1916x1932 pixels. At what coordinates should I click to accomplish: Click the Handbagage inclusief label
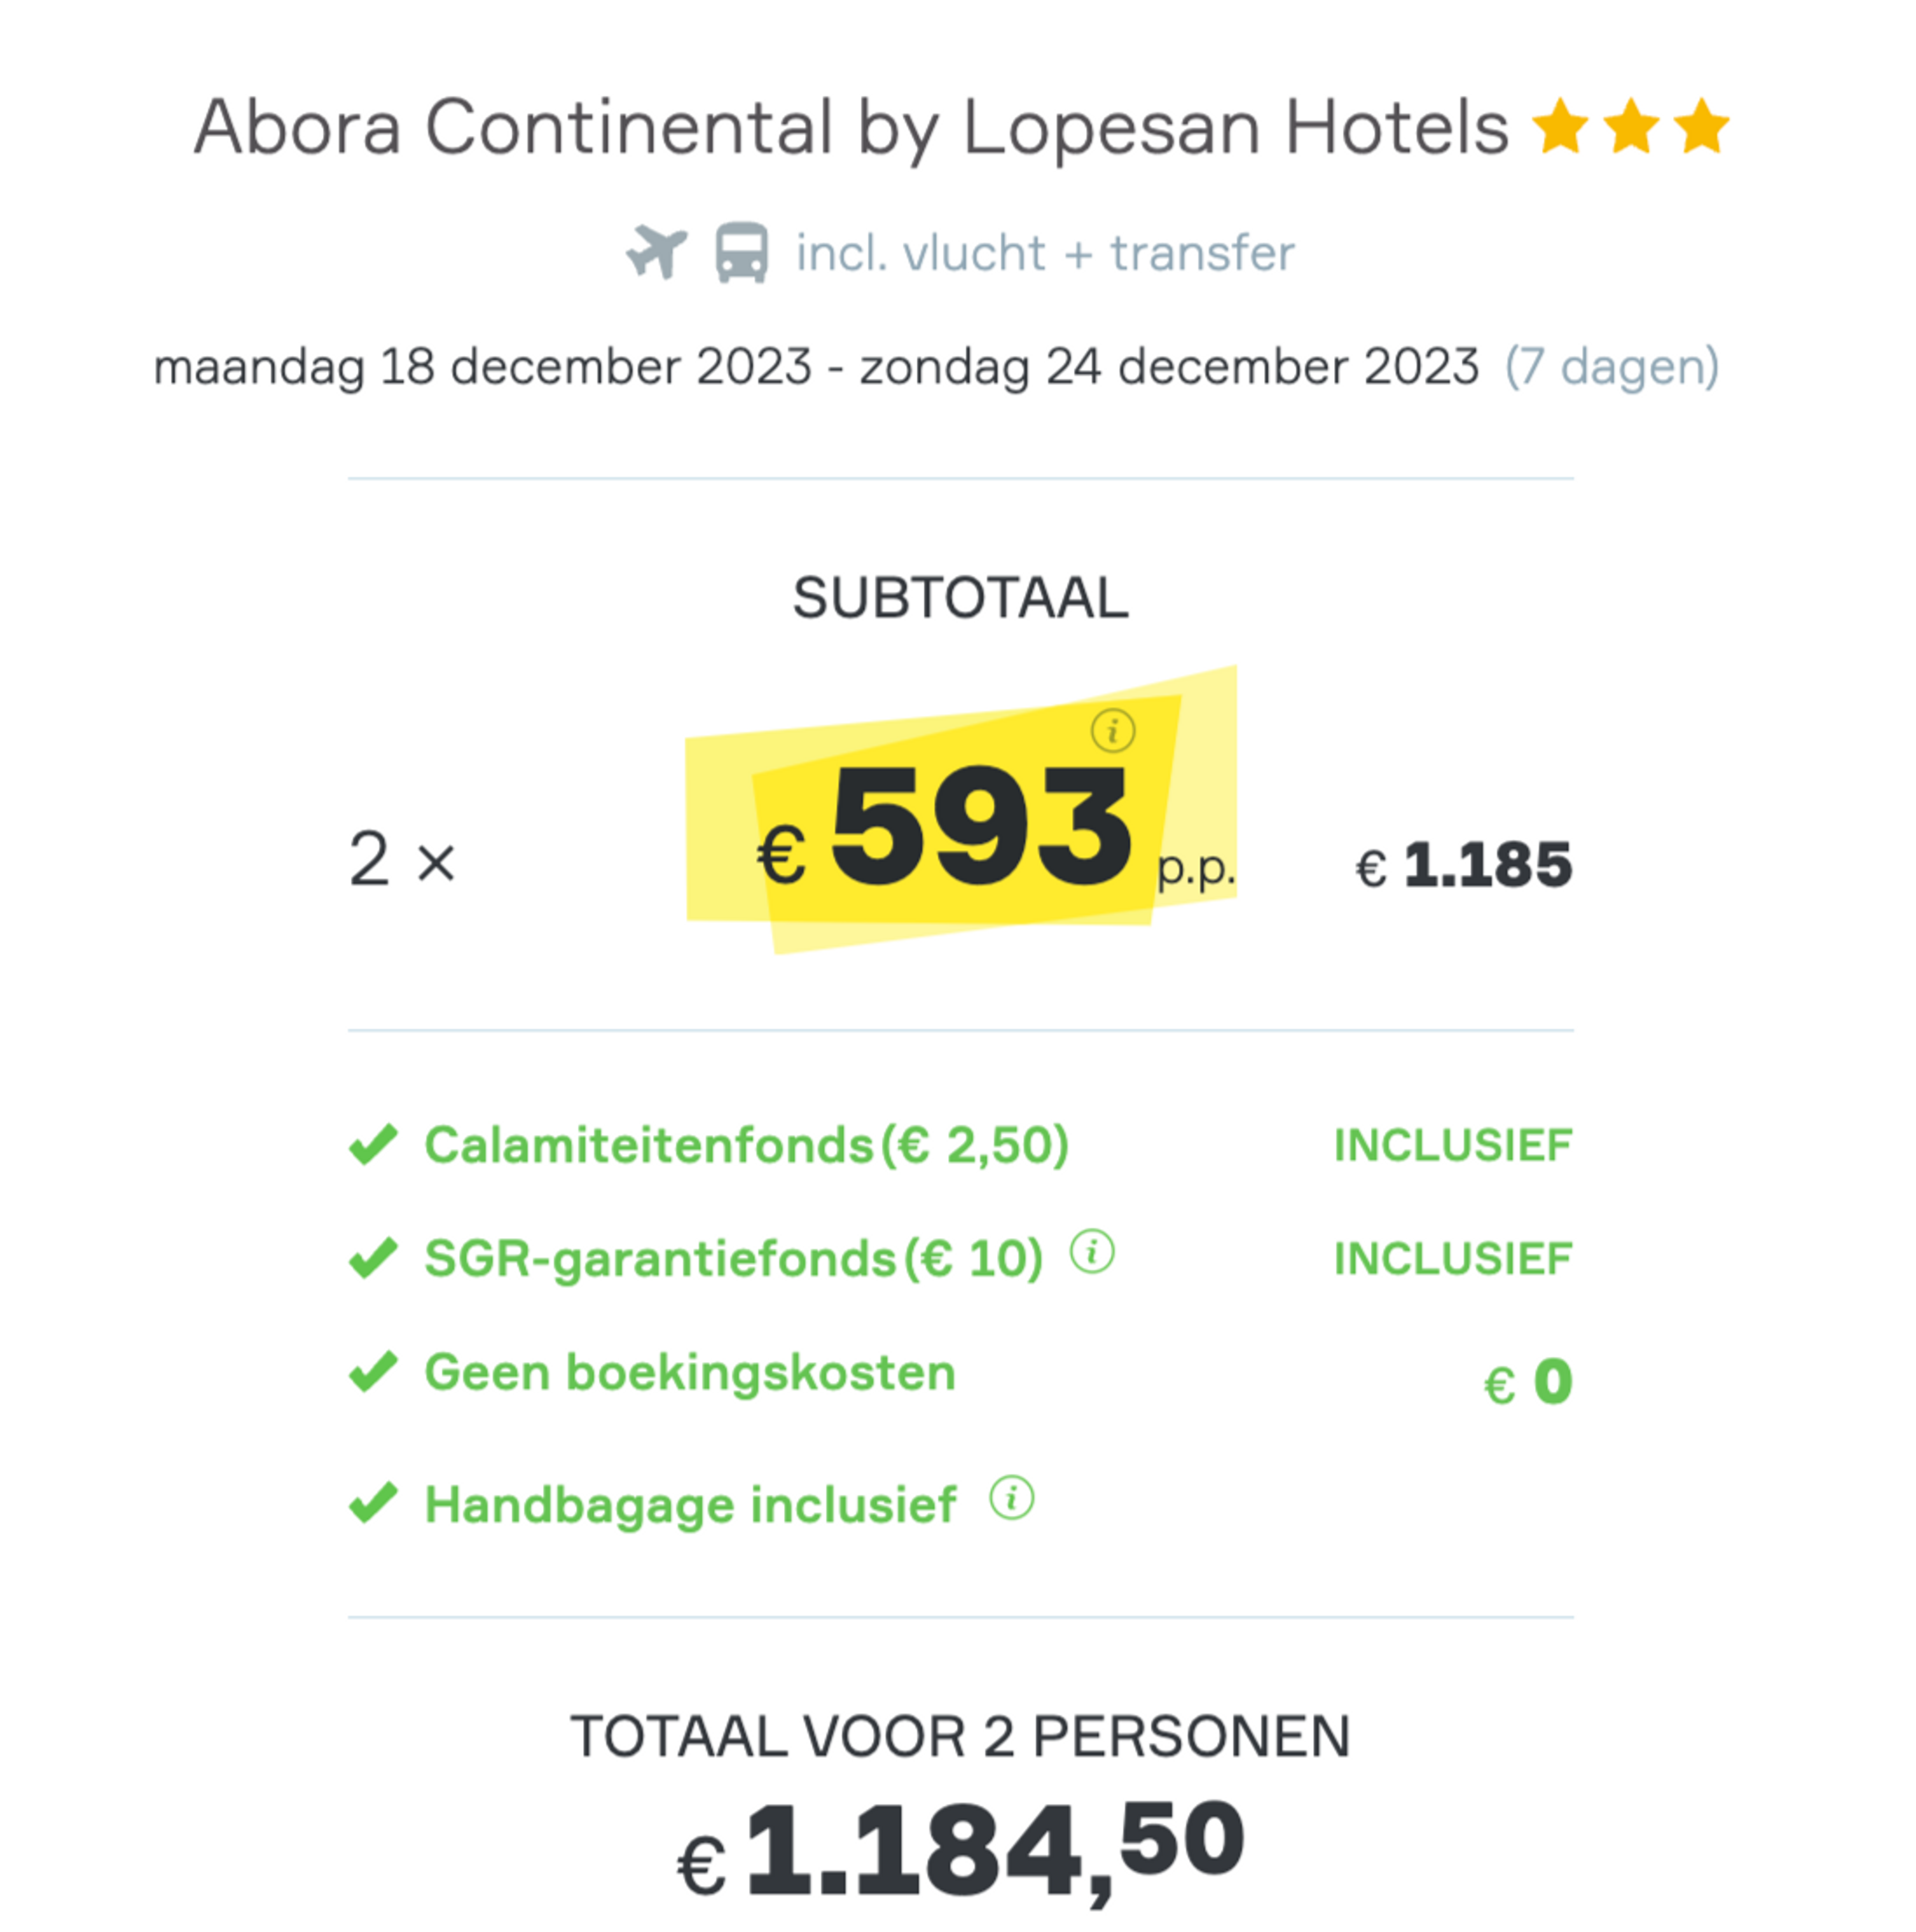690,1504
